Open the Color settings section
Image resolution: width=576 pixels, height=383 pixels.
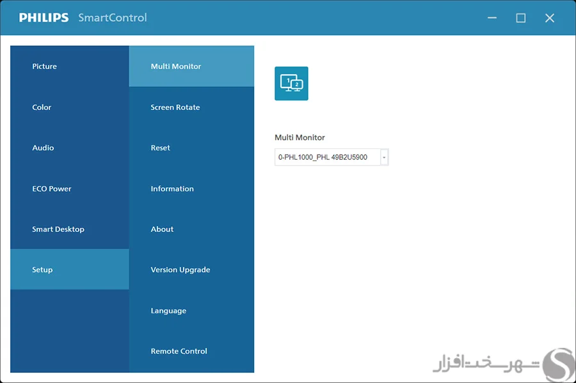click(x=41, y=107)
